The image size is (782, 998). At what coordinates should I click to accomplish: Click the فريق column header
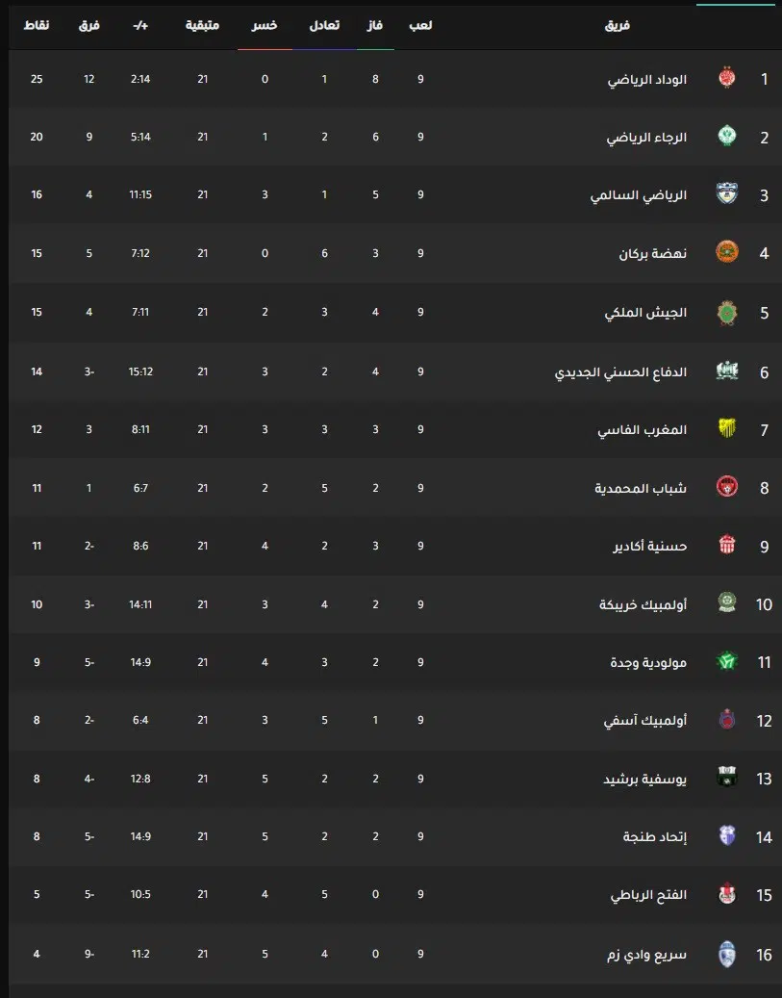coord(617,25)
